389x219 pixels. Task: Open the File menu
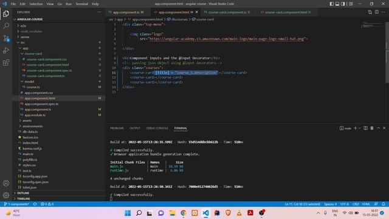click(13, 4)
